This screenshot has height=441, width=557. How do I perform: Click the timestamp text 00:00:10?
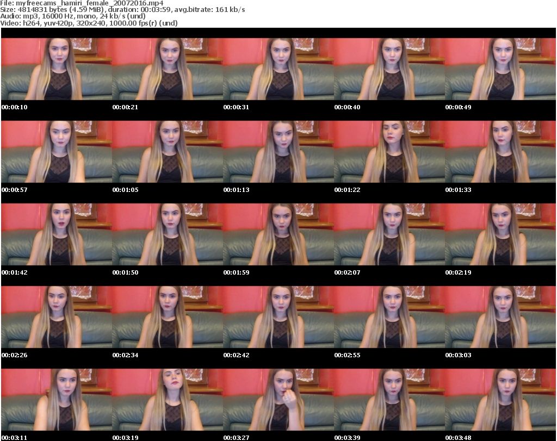15,107
